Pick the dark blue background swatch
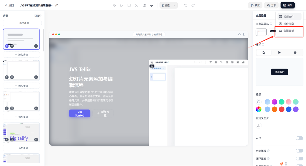 click(x=289, y=109)
